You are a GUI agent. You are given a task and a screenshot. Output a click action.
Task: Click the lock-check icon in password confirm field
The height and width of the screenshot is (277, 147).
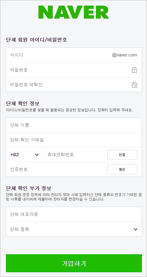(x=135, y=85)
